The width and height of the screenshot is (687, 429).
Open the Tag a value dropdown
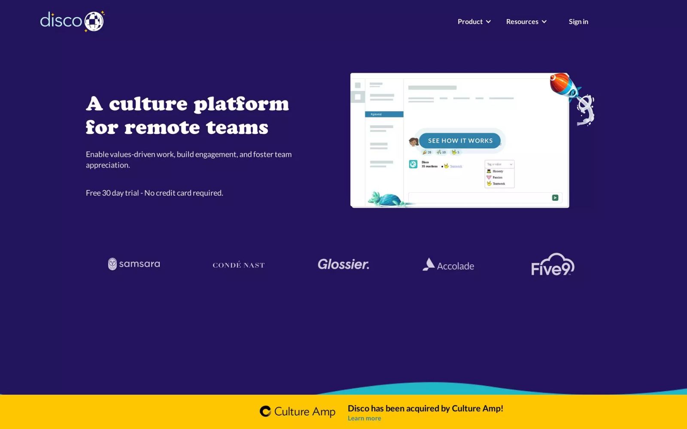[499, 164]
